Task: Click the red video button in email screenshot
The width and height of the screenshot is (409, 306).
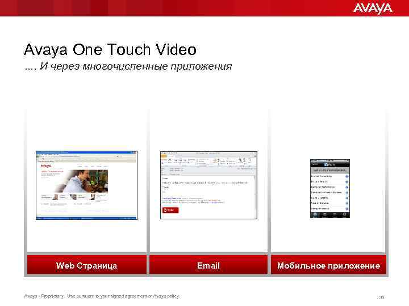Action: click(x=170, y=210)
